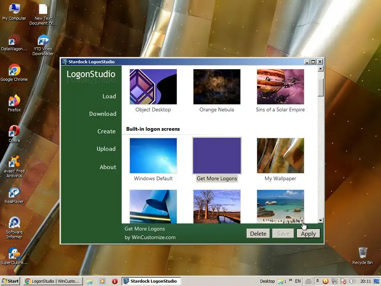Open the Load menu in LogonStudio sidebar
This screenshot has width=381, height=286.
pos(109,96)
